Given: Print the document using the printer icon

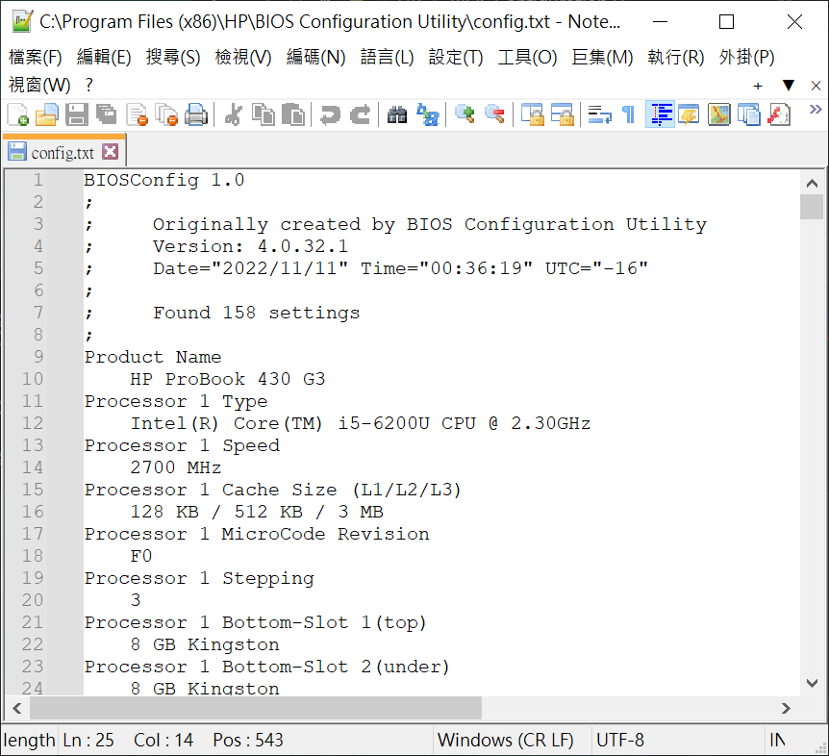Looking at the screenshot, I should (196, 114).
